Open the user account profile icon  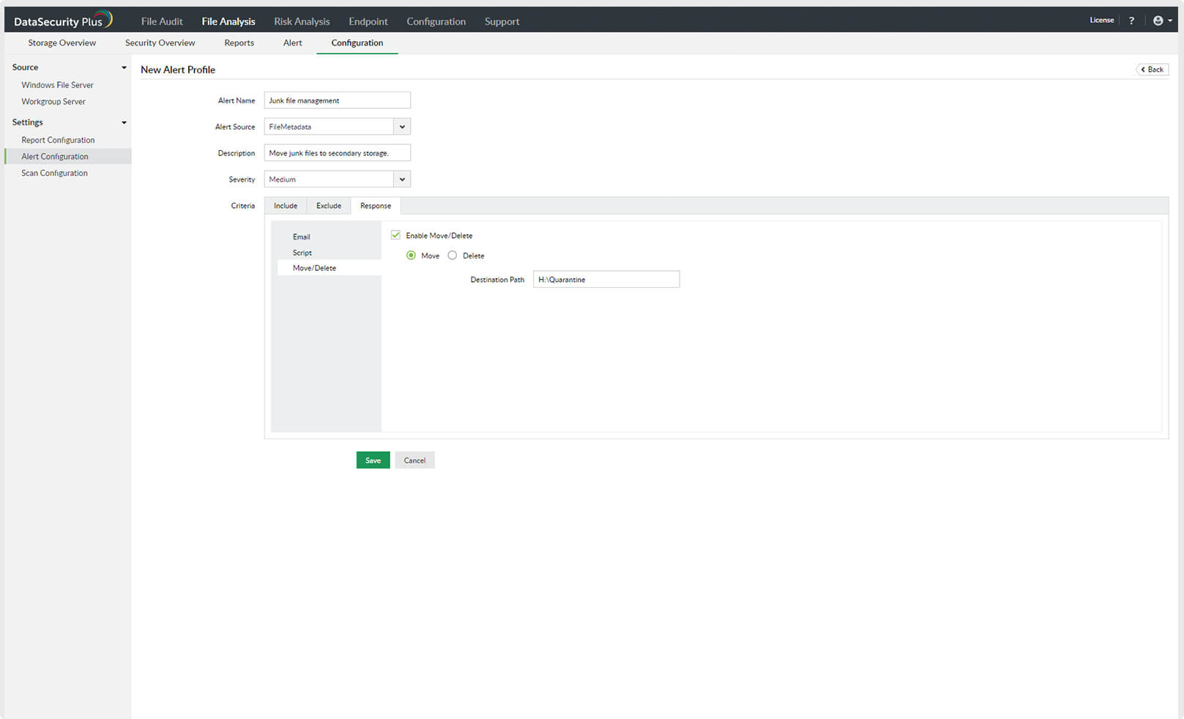coord(1158,21)
